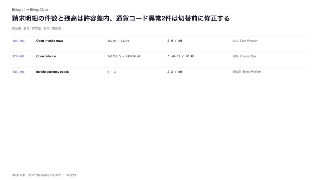Select the delta 'Δ 2 / ±0'
This screenshot has height=180, width=320.
click(x=175, y=72)
